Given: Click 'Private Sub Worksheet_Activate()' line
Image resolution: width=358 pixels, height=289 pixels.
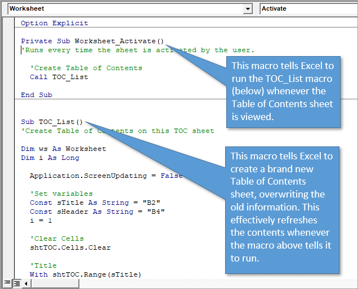Looking at the screenshot, I should click(x=92, y=41).
